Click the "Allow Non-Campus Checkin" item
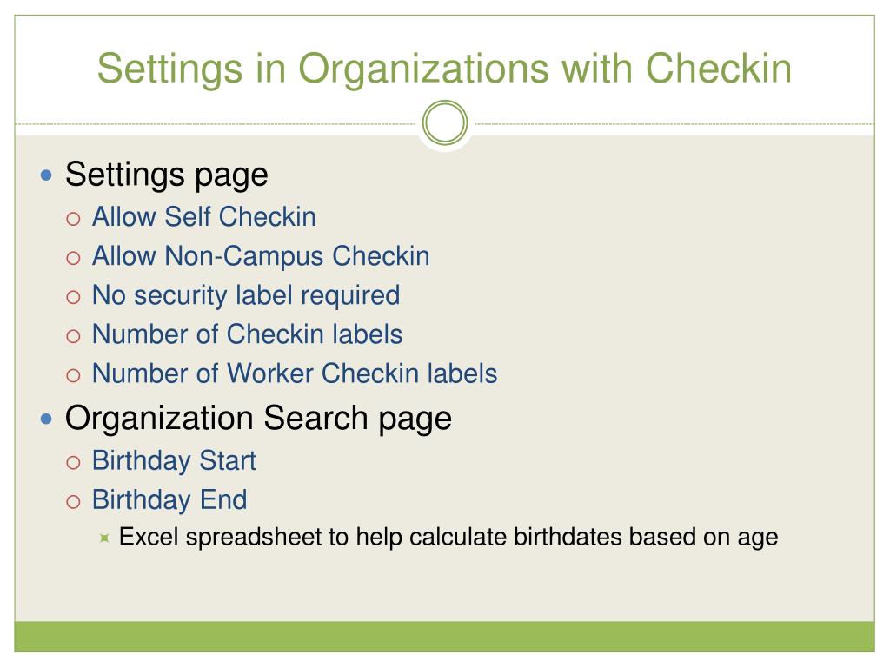The image size is (890, 667). pos(261,256)
